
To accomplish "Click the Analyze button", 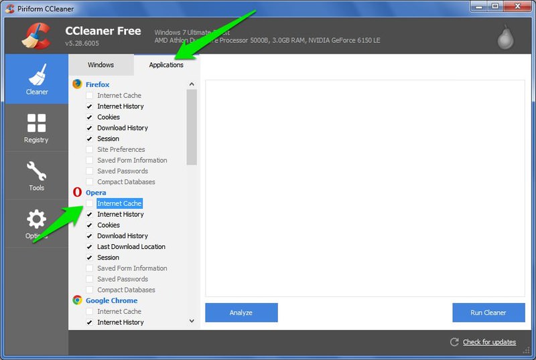I will click(x=241, y=312).
